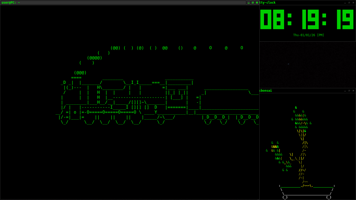Maximize the cbonsai window
356x200 pixels.
pyautogui.click(x=349, y=91)
